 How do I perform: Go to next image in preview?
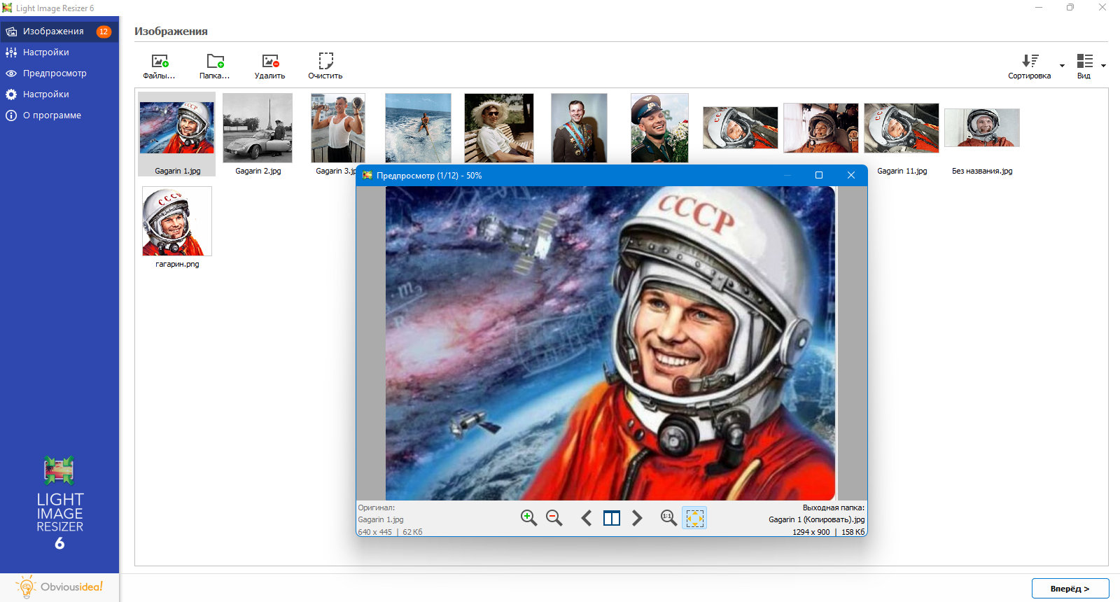coord(637,518)
